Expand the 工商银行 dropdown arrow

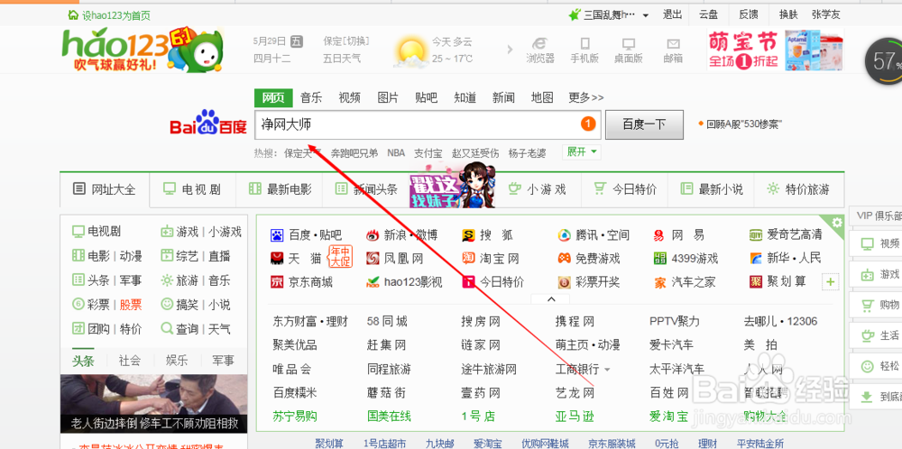coord(607,369)
